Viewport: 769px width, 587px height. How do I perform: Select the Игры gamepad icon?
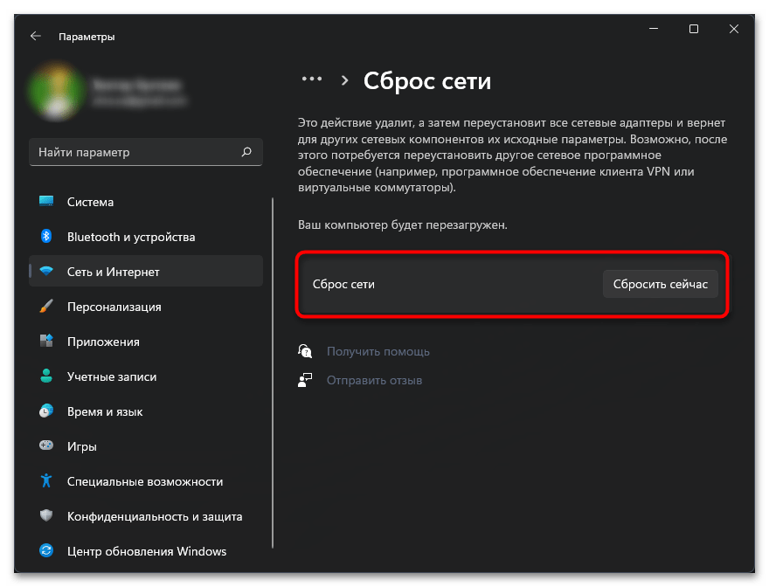click(x=46, y=445)
